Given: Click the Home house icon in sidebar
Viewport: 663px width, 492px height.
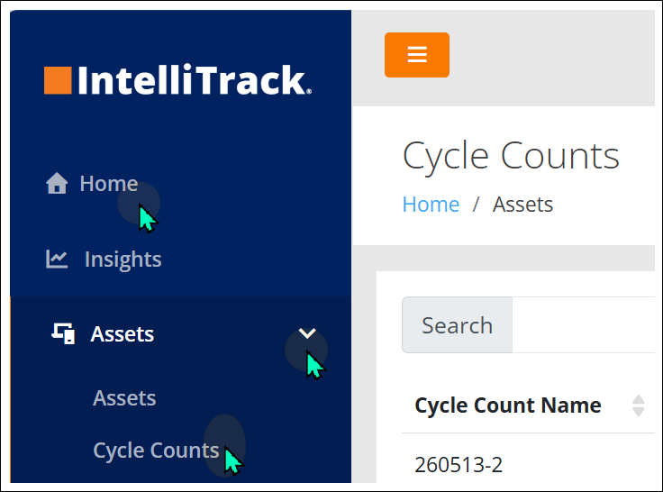Looking at the screenshot, I should [x=57, y=183].
